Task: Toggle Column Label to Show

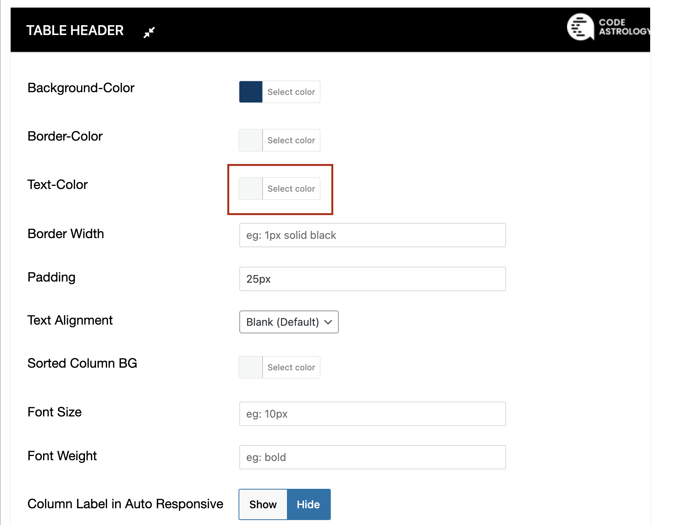Action: coord(263,504)
